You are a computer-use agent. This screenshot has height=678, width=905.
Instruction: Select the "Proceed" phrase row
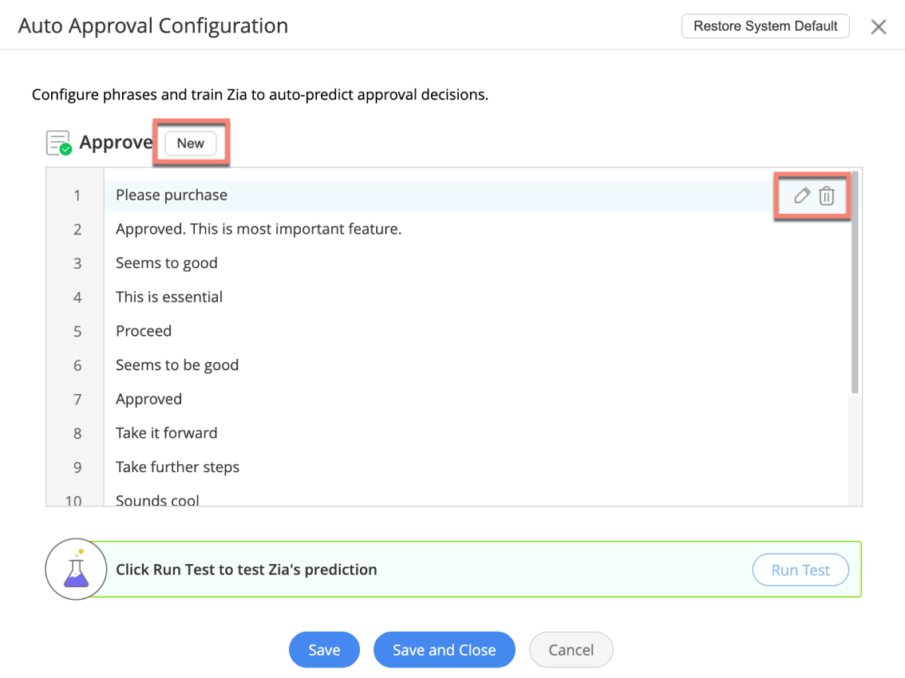pos(144,331)
